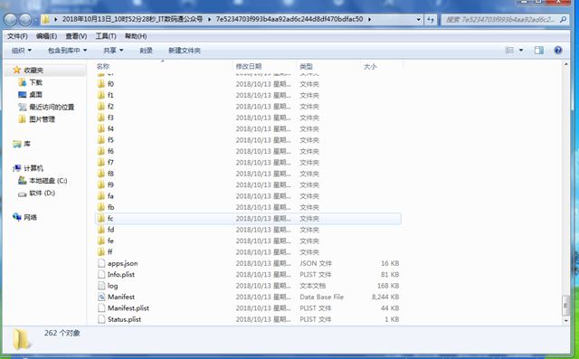The height and width of the screenshot is (359, 579).
Task: Select the f5 folder icon
Action: click(100, 140)
